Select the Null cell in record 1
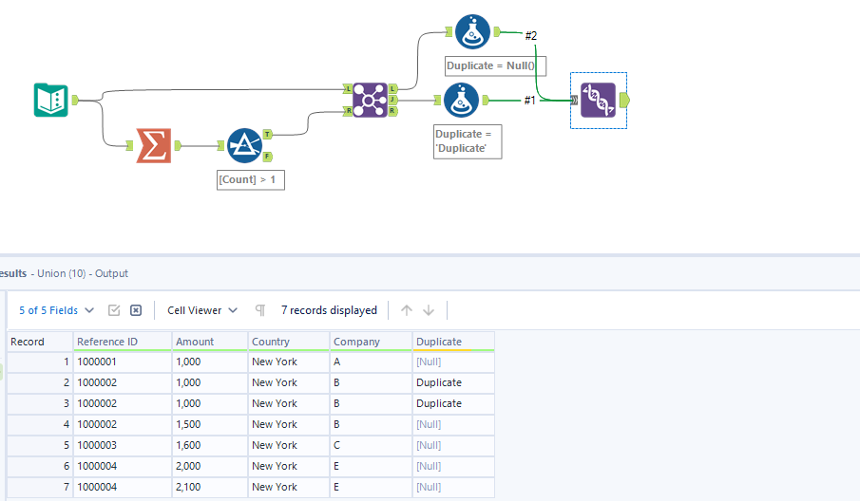Image resolution: width=860 pixels, height=501 pixels. [453, 362]
